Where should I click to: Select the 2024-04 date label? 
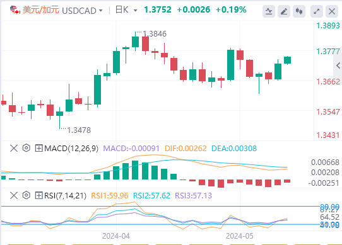[x=116, y=236]
